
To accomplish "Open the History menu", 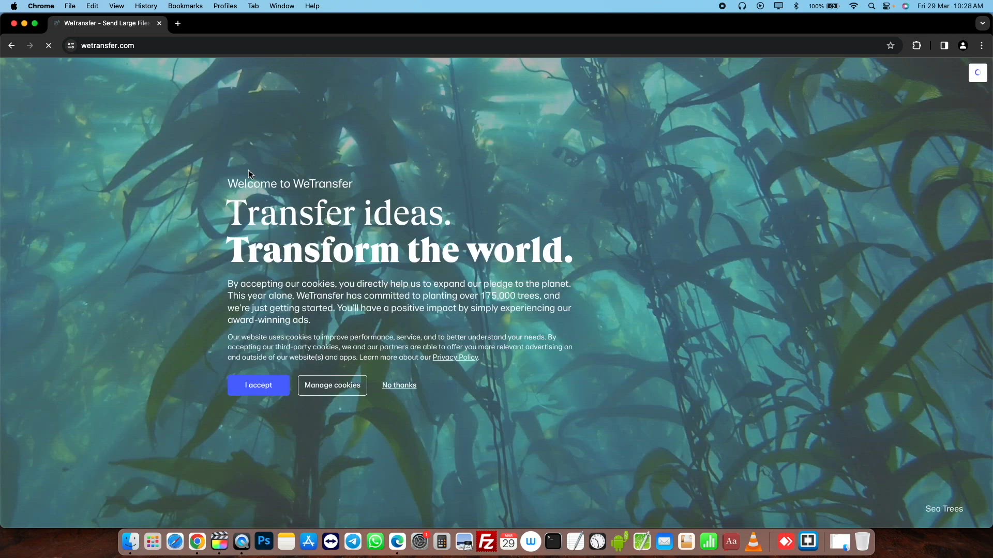I will coord(146,6).
